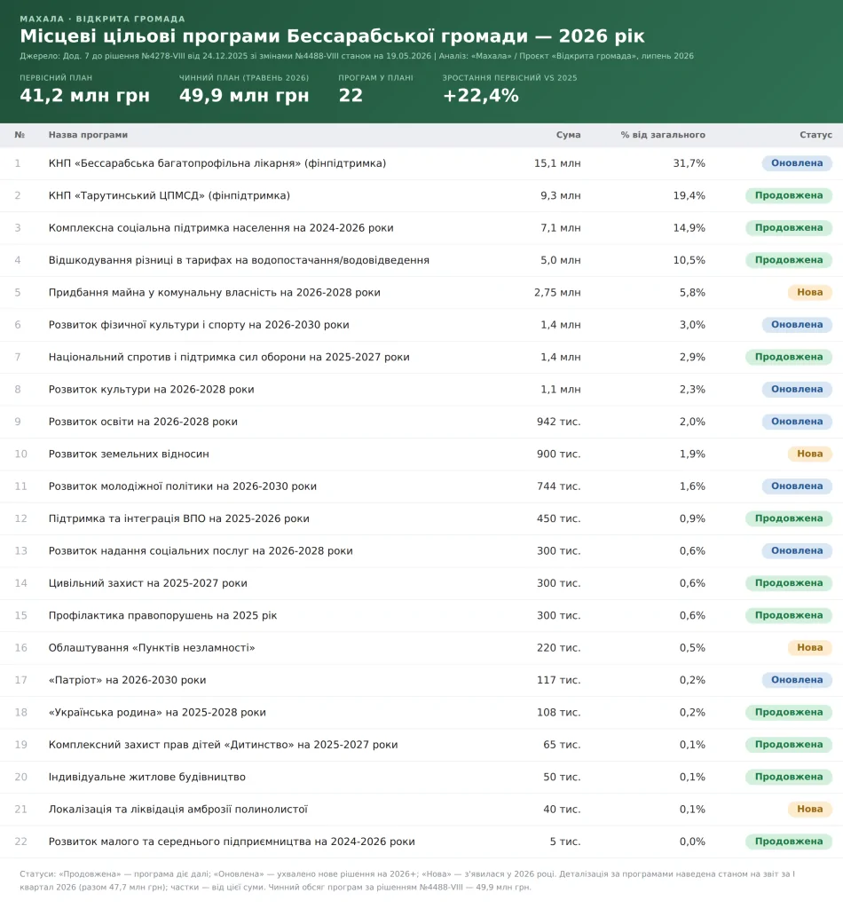
Task: Click 'Профілактика правопорушень на 2025 рік'
Action: pyautogui.click(x=162, y=616)
